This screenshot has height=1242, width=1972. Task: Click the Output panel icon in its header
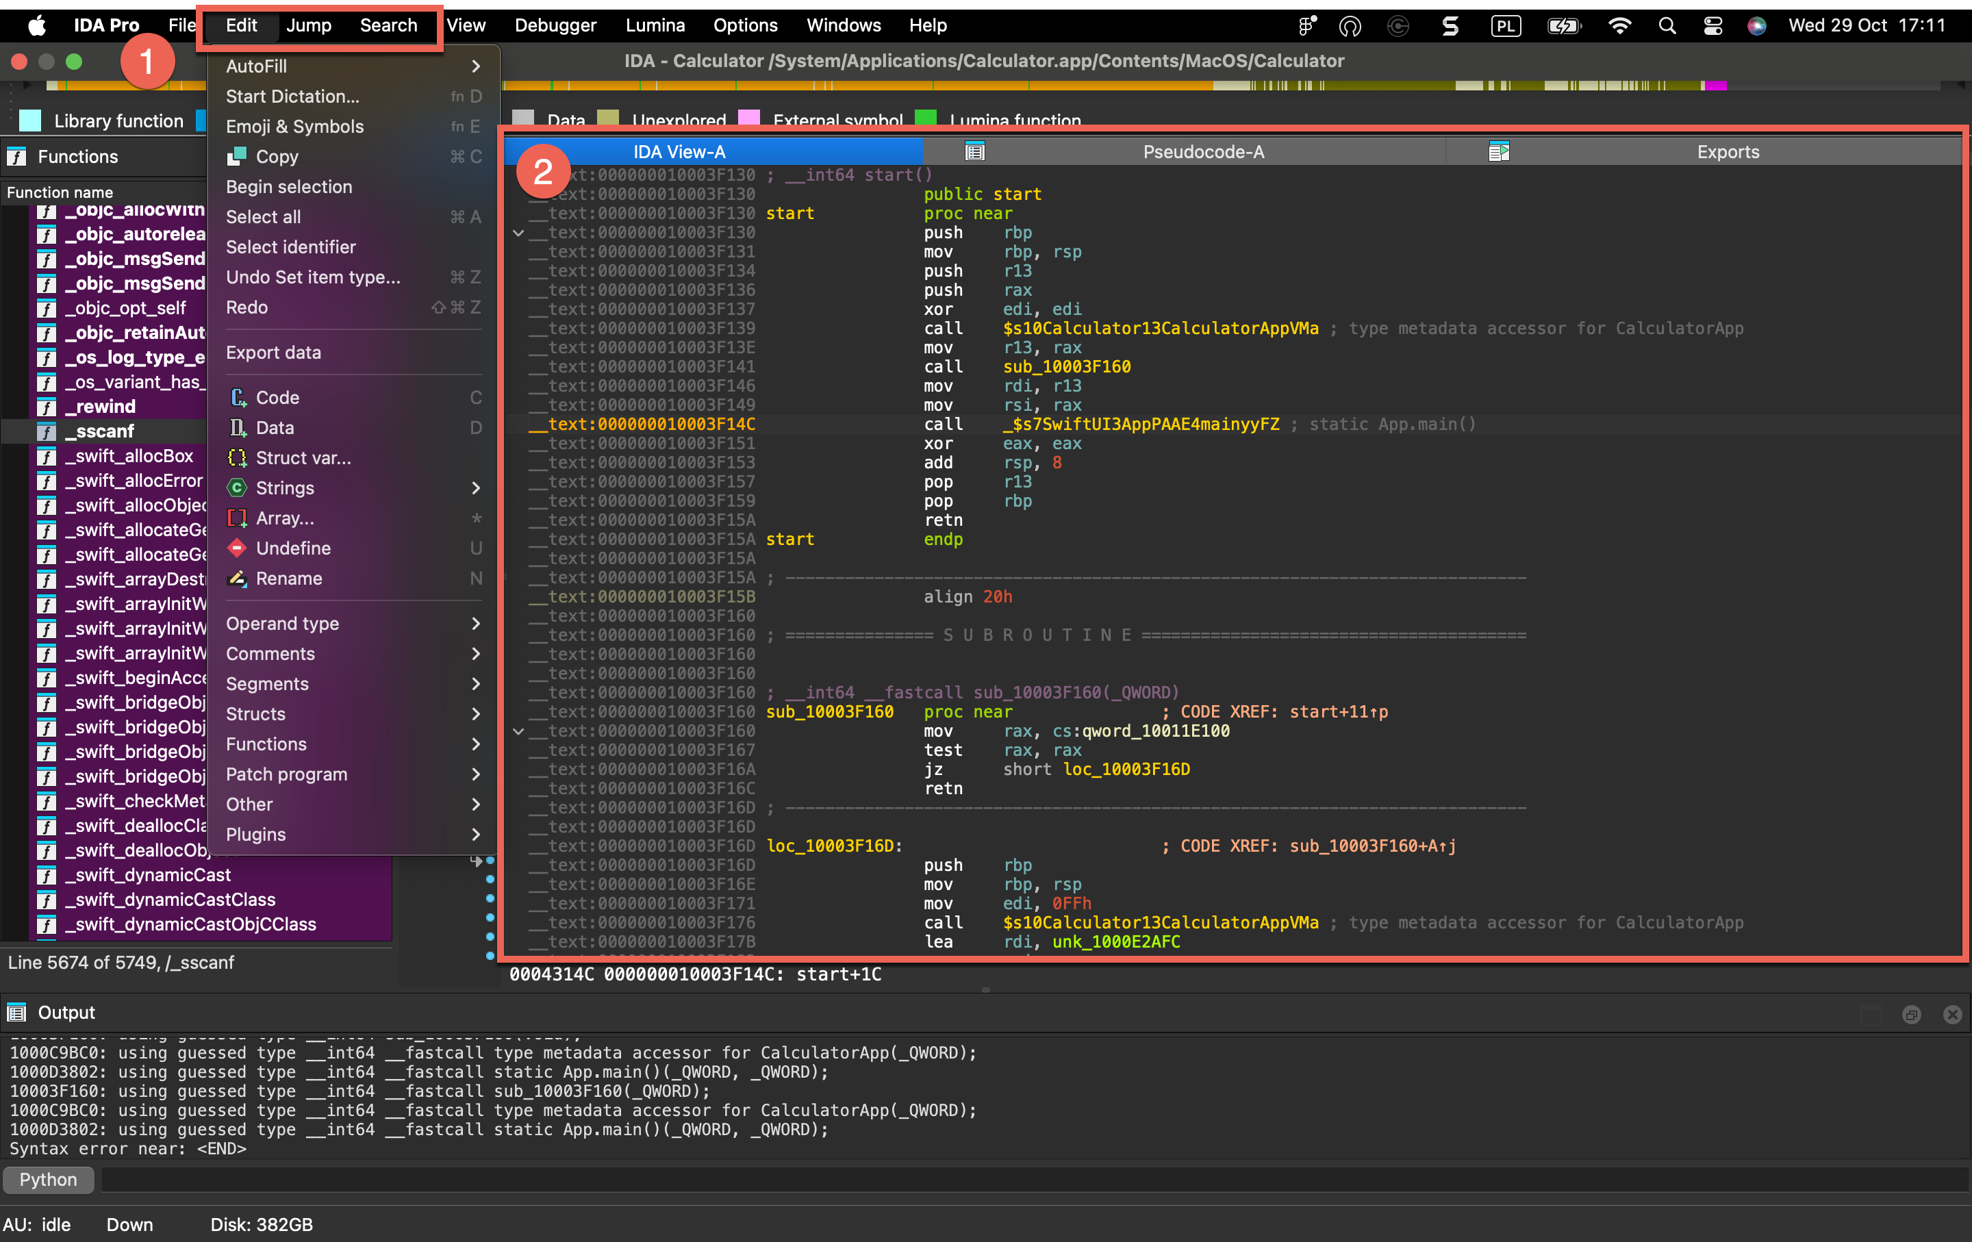[x=17, y=1012]
